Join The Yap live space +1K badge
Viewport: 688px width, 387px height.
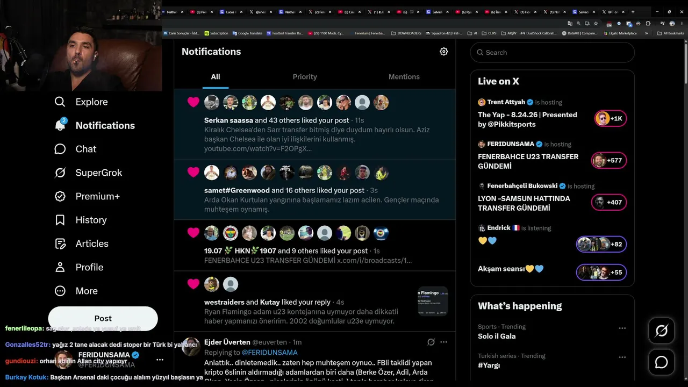tap(611, 118)
